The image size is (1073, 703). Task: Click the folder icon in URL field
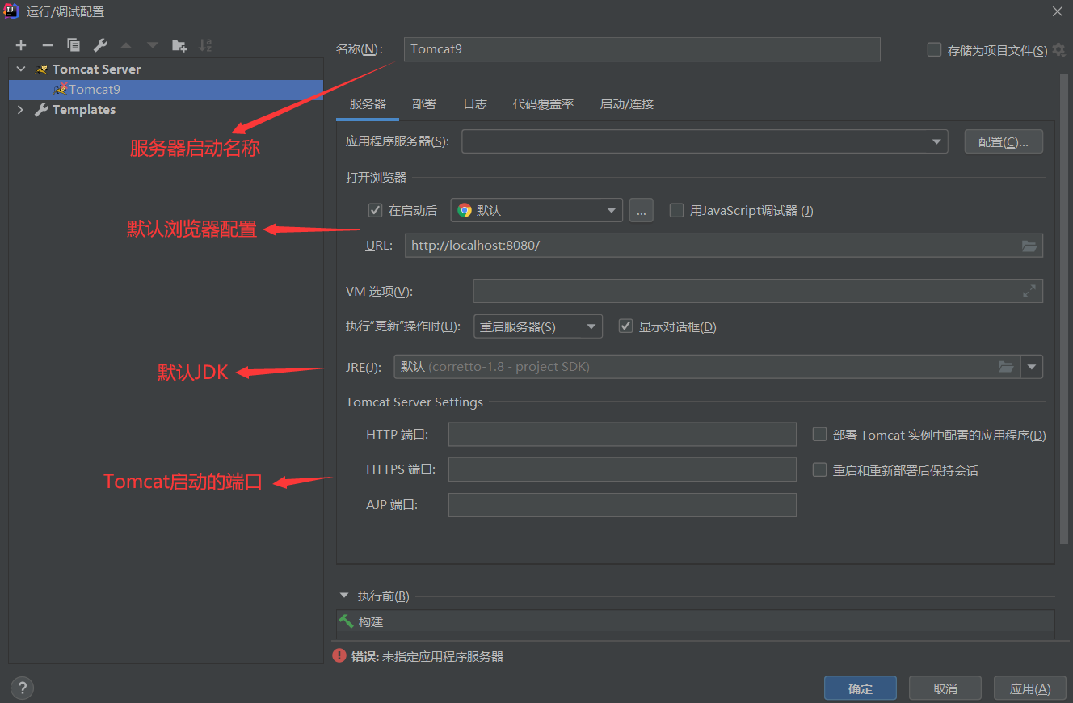1029,246
